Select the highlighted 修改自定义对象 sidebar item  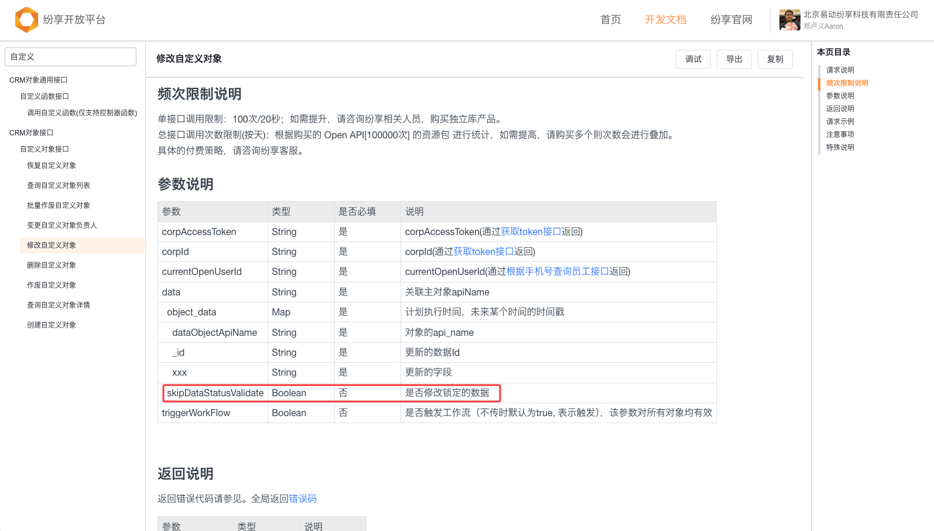(x=83, y=246)
